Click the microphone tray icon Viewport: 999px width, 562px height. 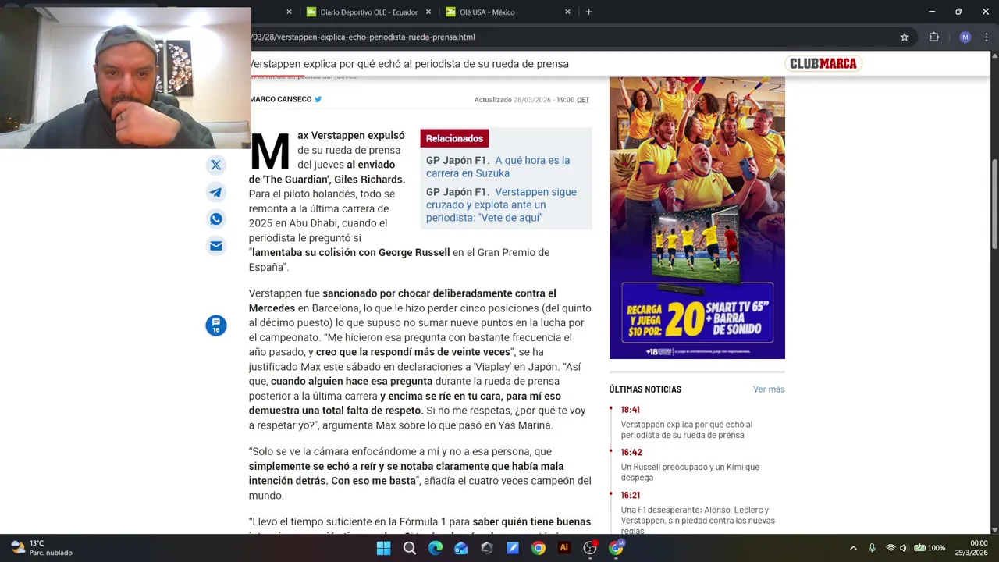(x=872, y=548)
